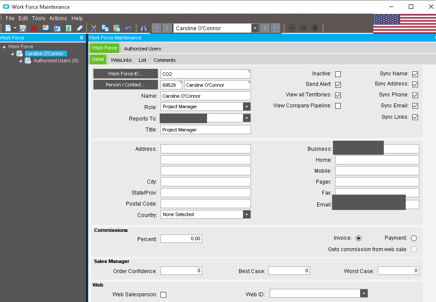Toggle the Sync Email checkbox
The image size is (436, 302).
(x=415, y=106)
